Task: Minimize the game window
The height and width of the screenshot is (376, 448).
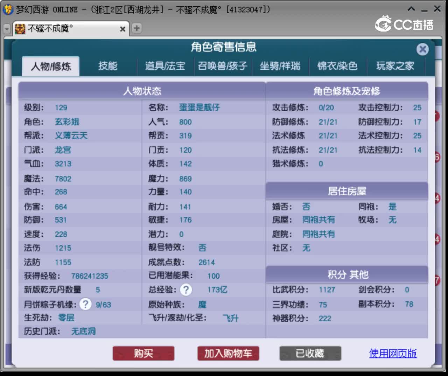Action: [x=425, y=10]
